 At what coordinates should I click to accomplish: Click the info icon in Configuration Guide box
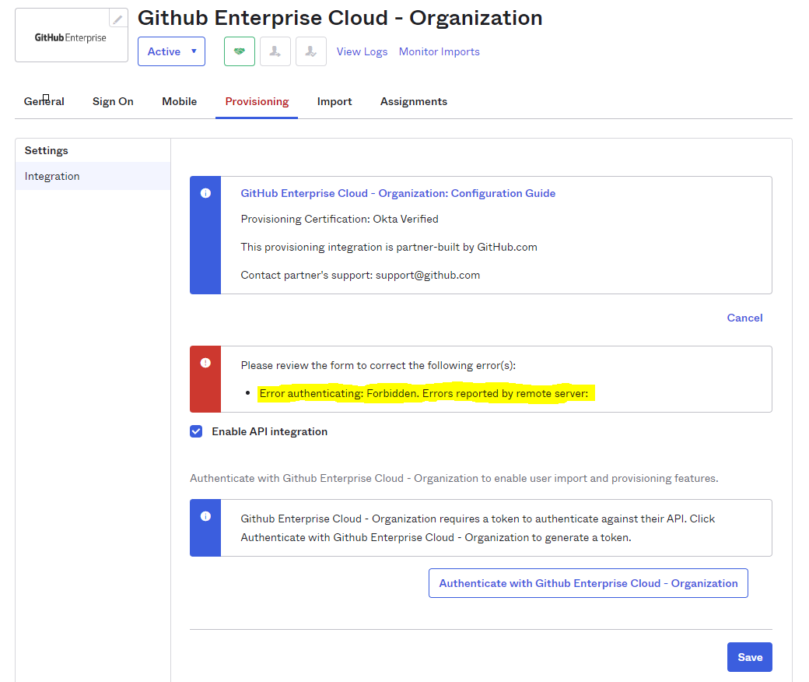[205, 193]
